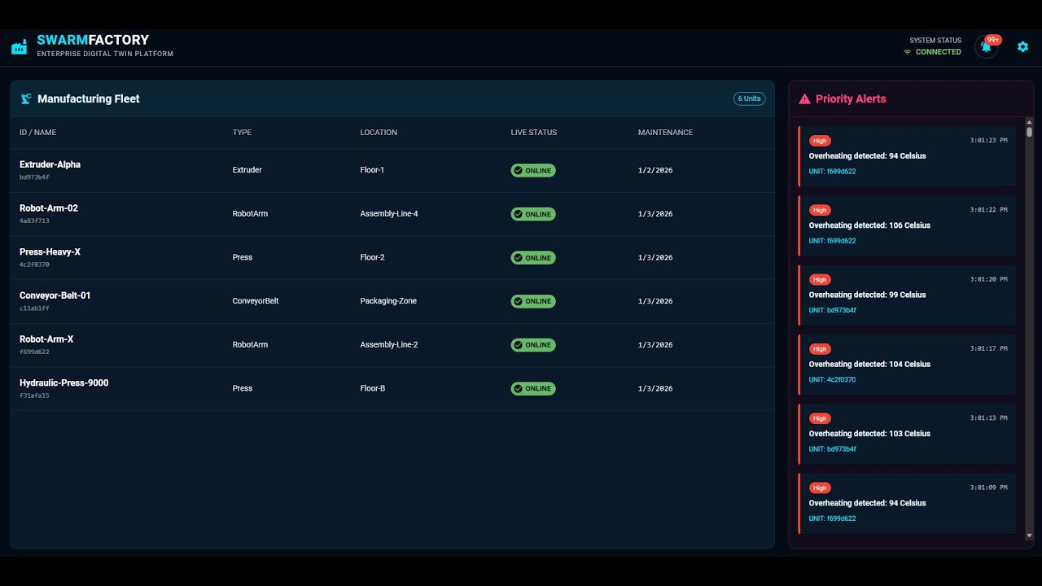
Task: Select the Robot-Arm-02 unit name
Action: click(x=49, y=208)
